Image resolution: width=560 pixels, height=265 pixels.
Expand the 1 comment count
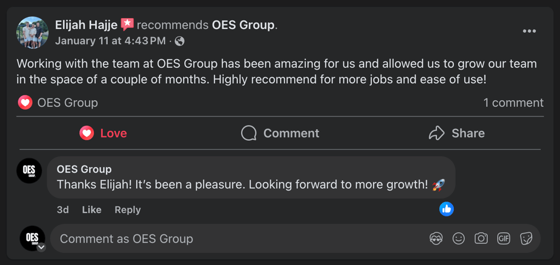513,102
